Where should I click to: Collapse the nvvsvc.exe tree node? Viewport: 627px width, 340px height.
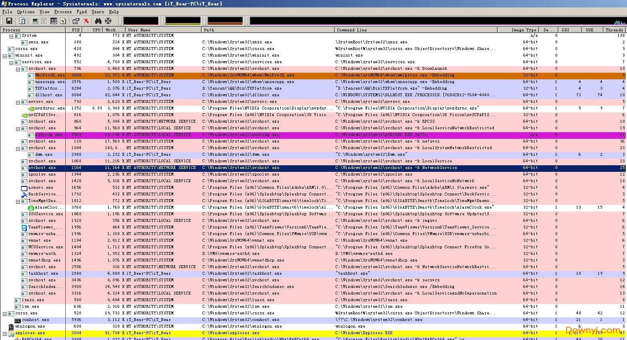pos(18,102)
